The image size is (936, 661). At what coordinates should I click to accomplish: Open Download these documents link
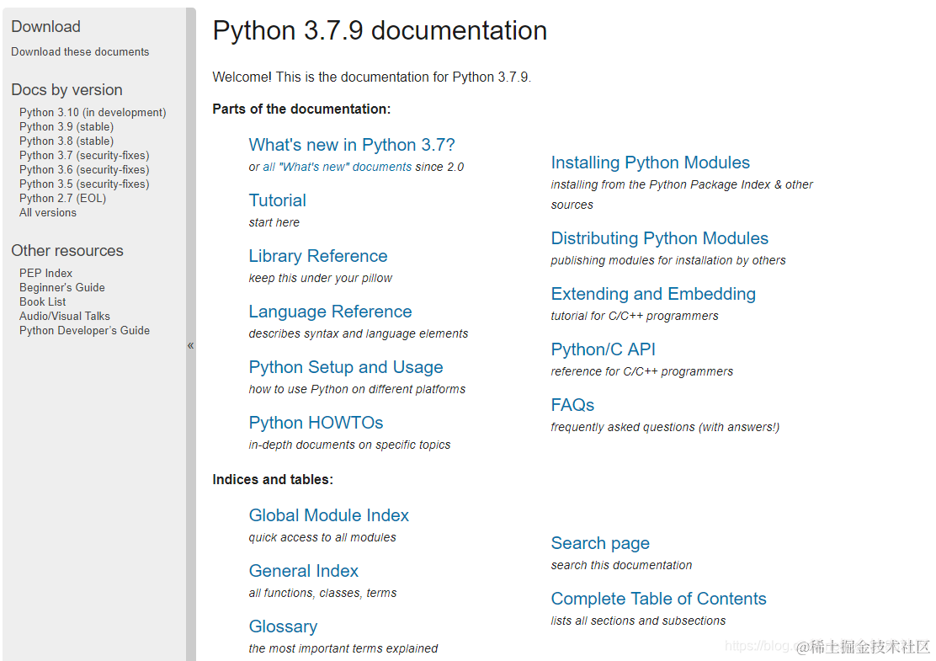(80, 52)
